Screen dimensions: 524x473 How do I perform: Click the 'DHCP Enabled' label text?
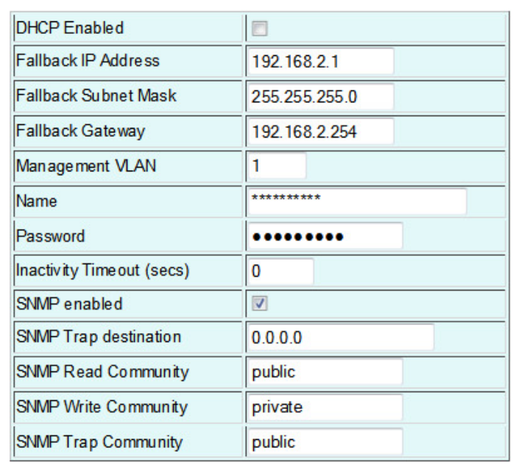tap(70, 29)
